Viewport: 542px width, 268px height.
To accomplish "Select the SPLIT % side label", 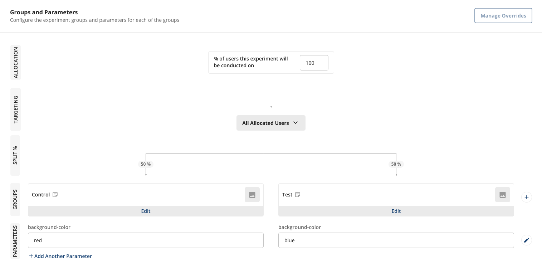I will tap(15, 155).
